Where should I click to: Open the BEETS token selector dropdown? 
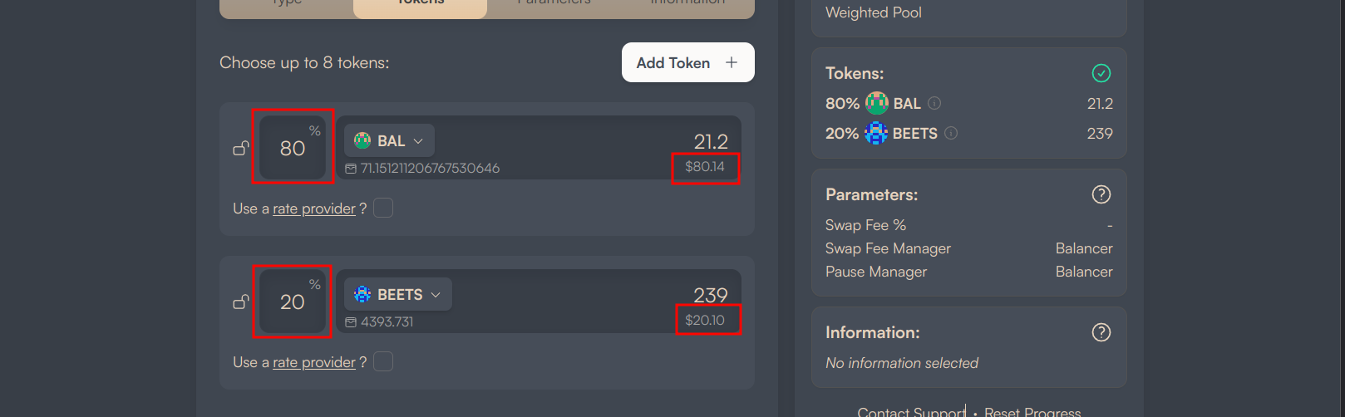[398, 294]
